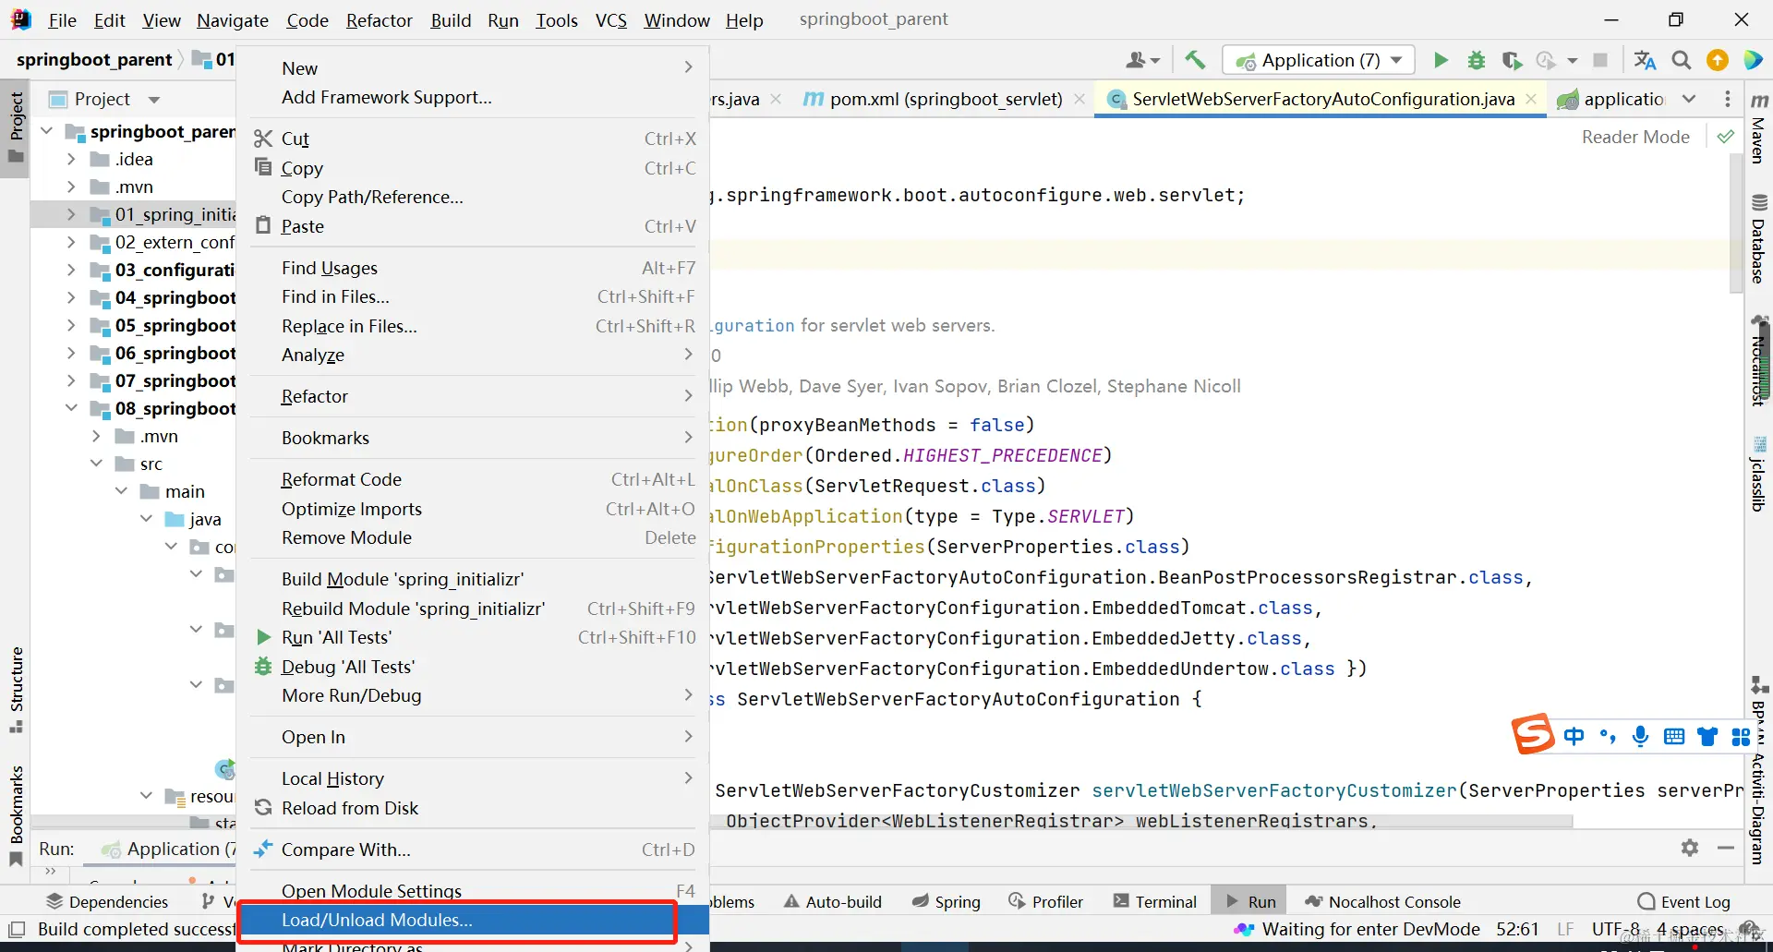Close the ServletWebServerFactoryAutoConfiguration.java tab
1773x952 pixels.
1531,99
